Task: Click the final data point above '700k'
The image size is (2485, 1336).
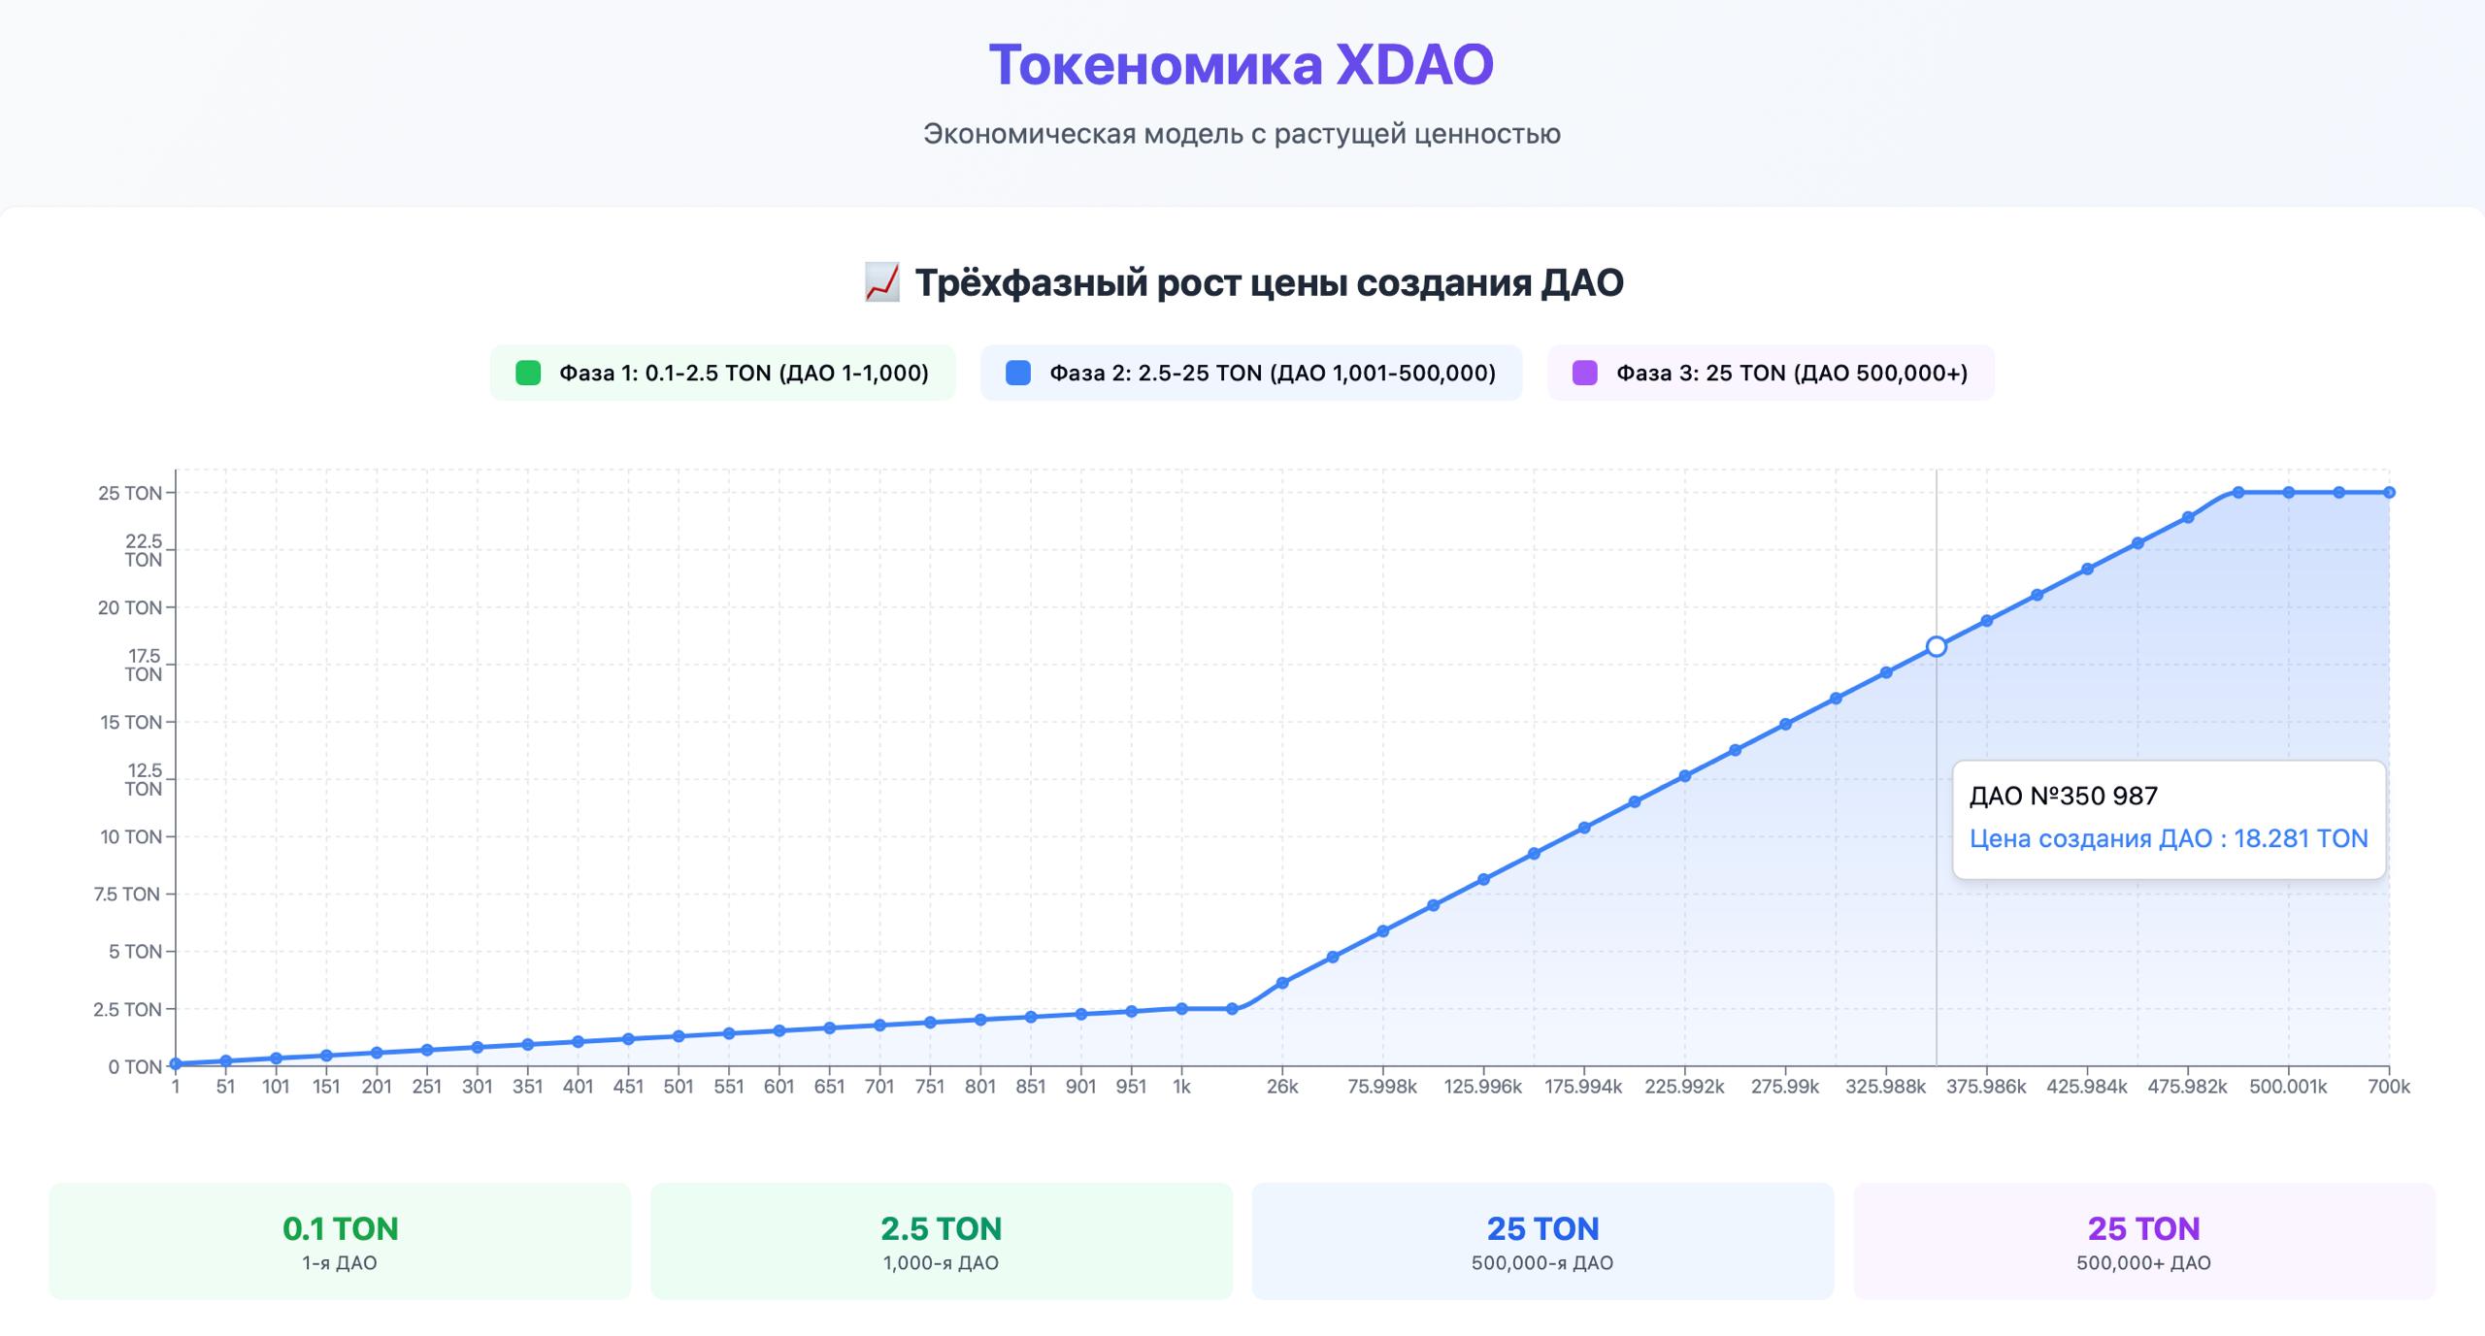Action: (x=2389, y=493)
